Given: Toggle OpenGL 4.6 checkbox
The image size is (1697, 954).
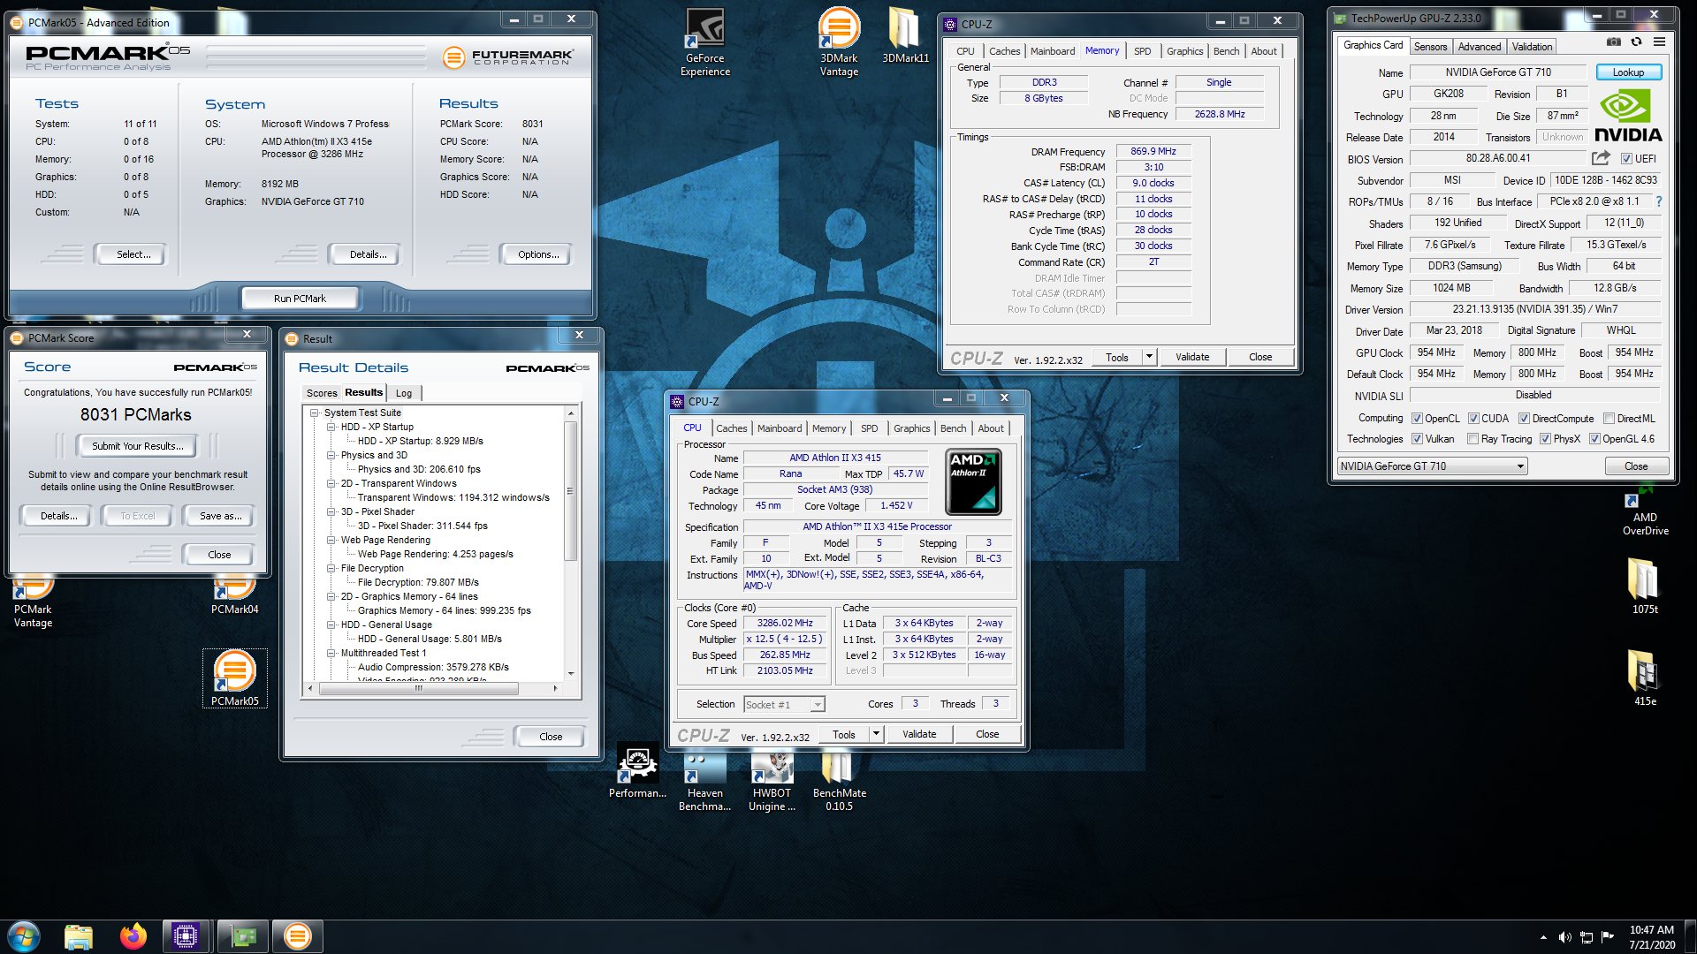Looking at the screenshot, I should click(x=1594, y=439).
